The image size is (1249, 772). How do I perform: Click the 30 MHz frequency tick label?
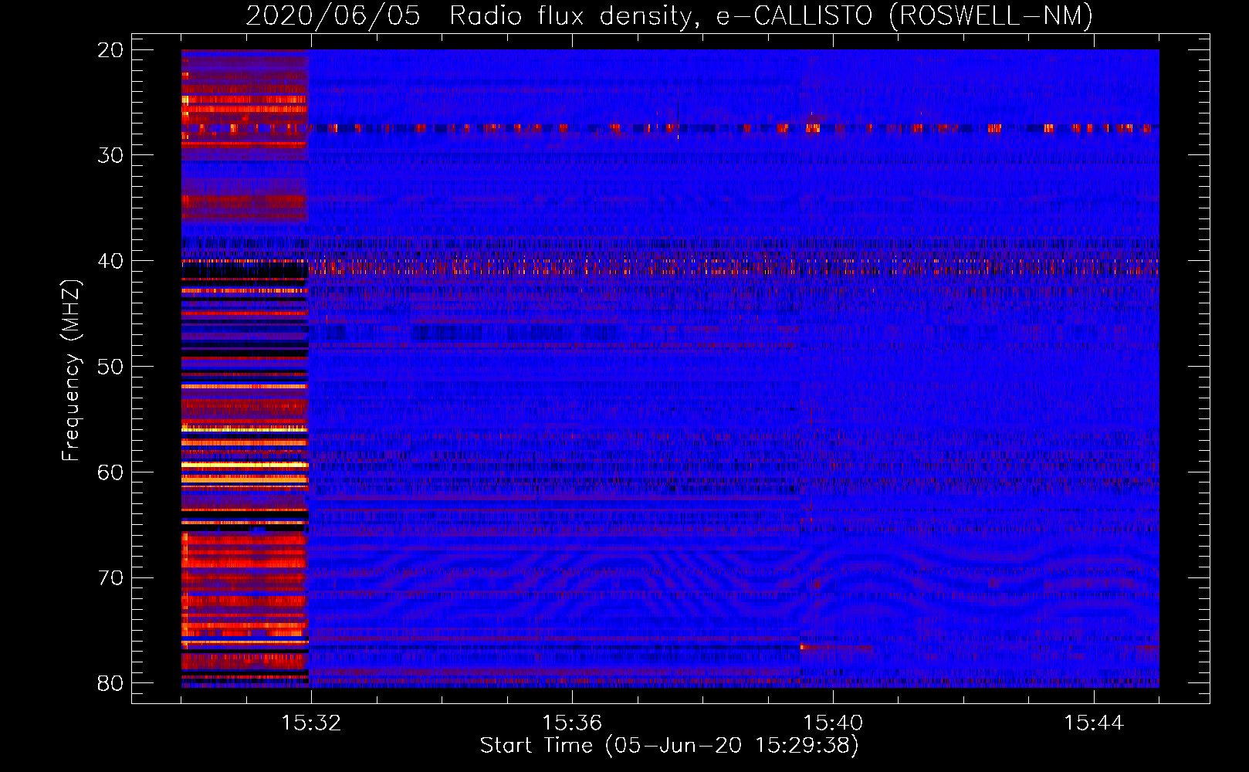[x=110, y=155]
